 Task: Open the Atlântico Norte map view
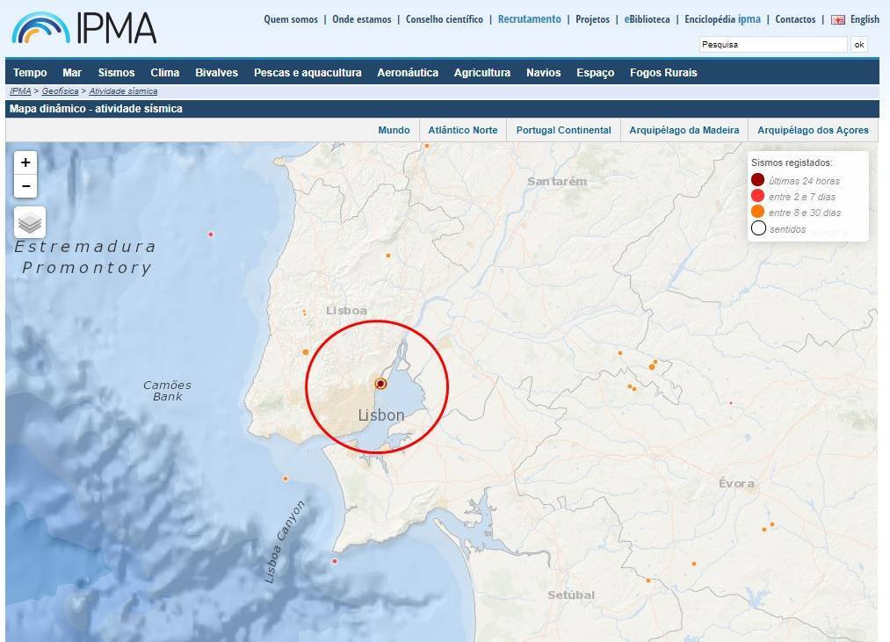coord(462,130)
